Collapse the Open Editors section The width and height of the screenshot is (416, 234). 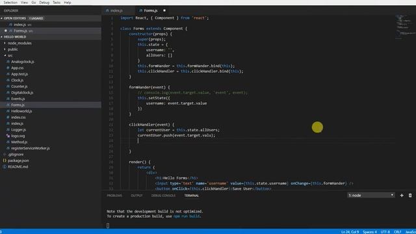click(x=51, y=18)
